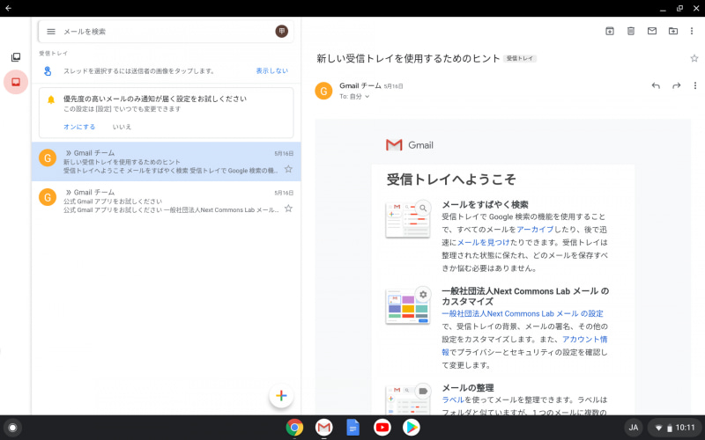Viewport: 705px width, 440px height.
Task: Open the launcher circle button
Action: click(12, 428)
